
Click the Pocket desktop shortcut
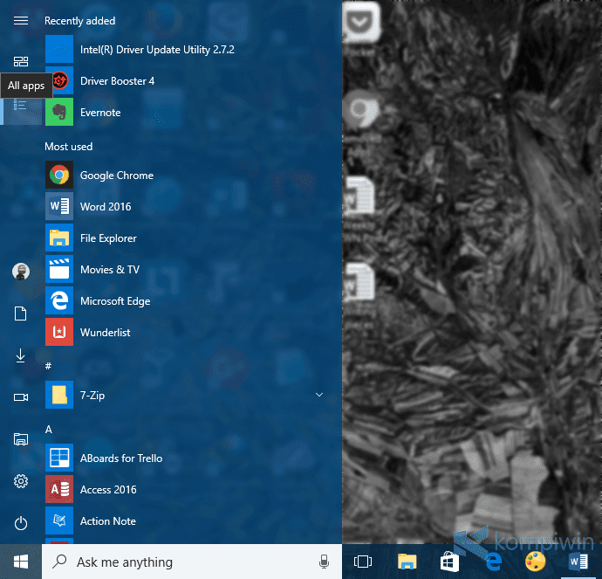coord(361,23)
